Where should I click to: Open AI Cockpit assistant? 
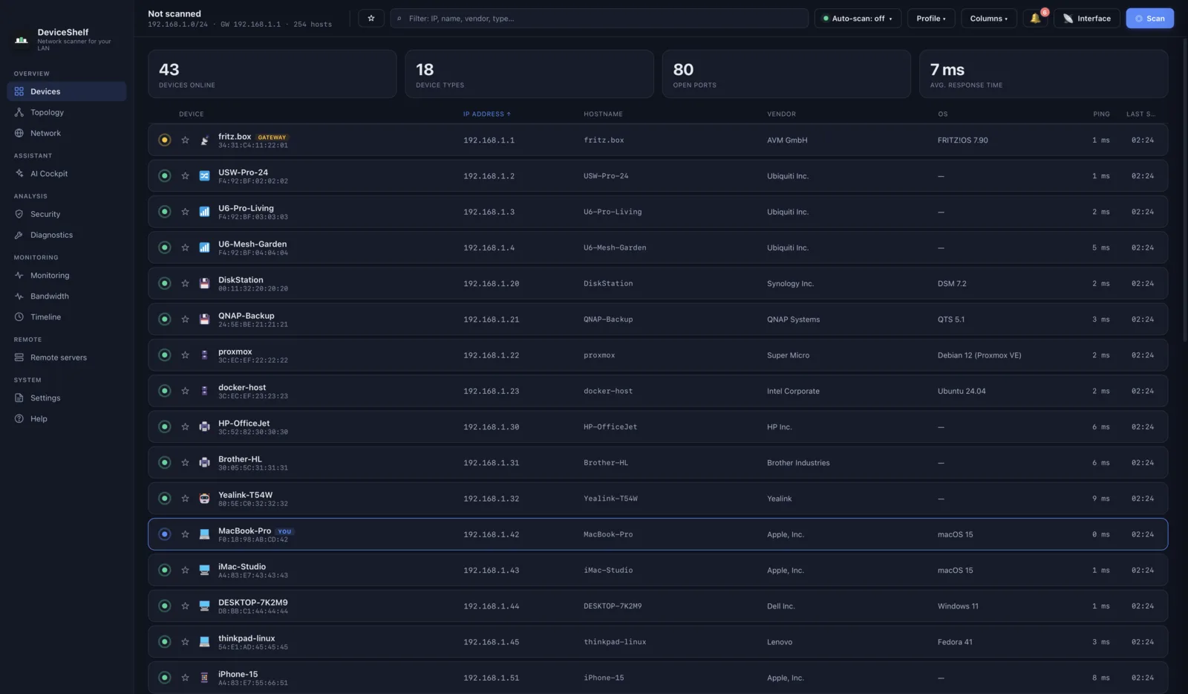67,174
